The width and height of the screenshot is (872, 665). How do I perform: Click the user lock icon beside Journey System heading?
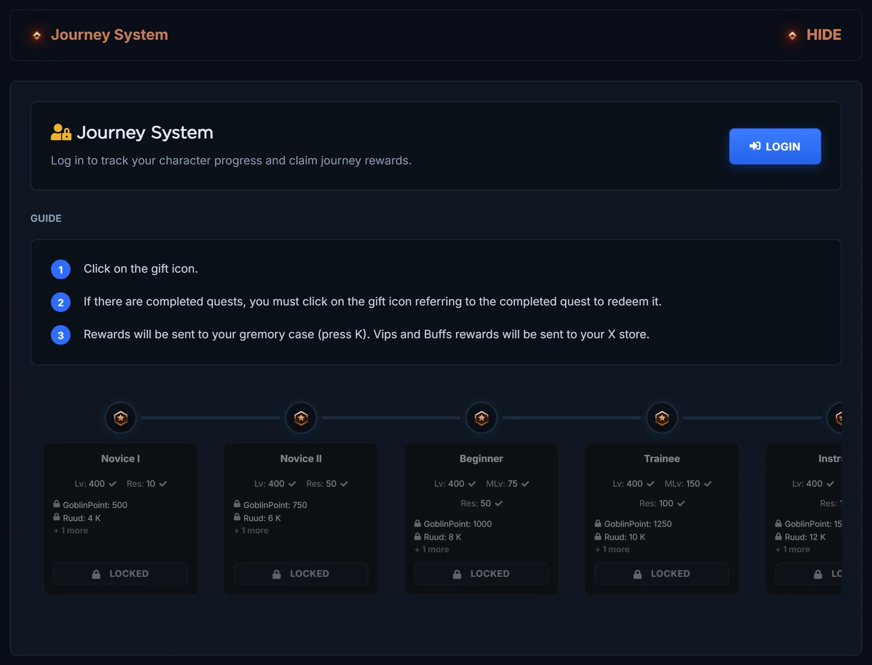pyautogui.click(x=61, y=132)
